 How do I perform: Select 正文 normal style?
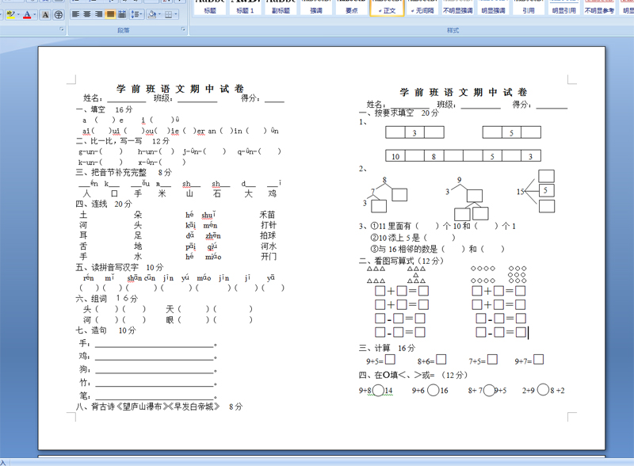[x=387, y=7]
